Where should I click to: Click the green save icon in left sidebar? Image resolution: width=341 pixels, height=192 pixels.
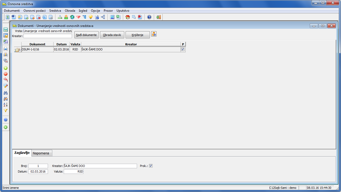pos(5,30)
